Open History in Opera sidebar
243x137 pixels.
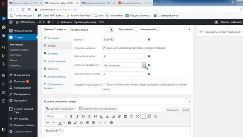(x=3, y=101)
